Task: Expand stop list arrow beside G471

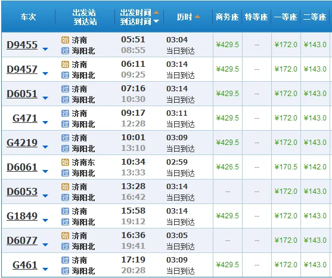Action: point(45,122)
